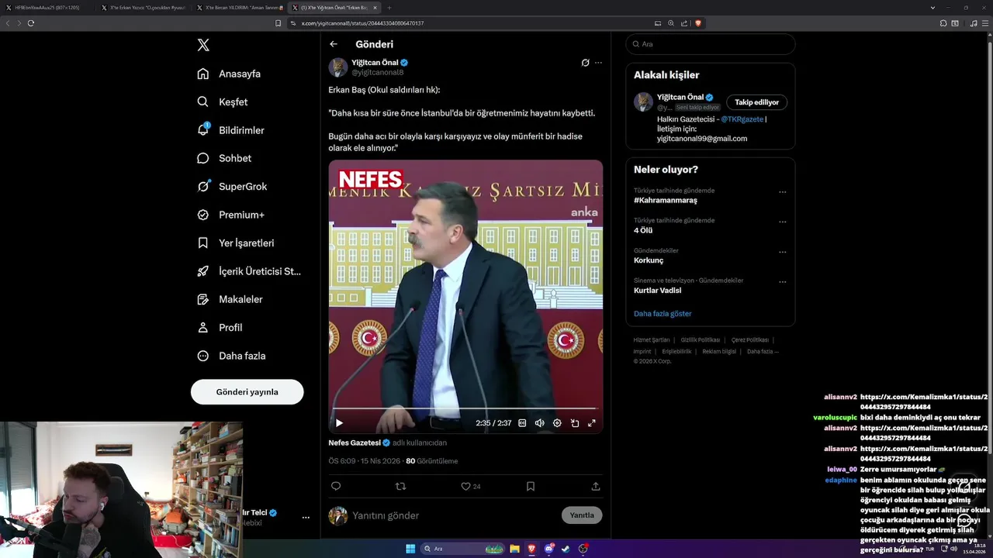Seek on the video progress bar
Image resolution: width=993 pixels, height=558 pixels.
(x=465, y=408)
